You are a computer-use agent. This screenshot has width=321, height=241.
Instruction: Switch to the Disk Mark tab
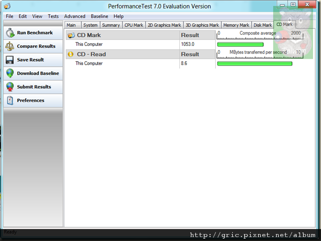click(x=263, y=25)
